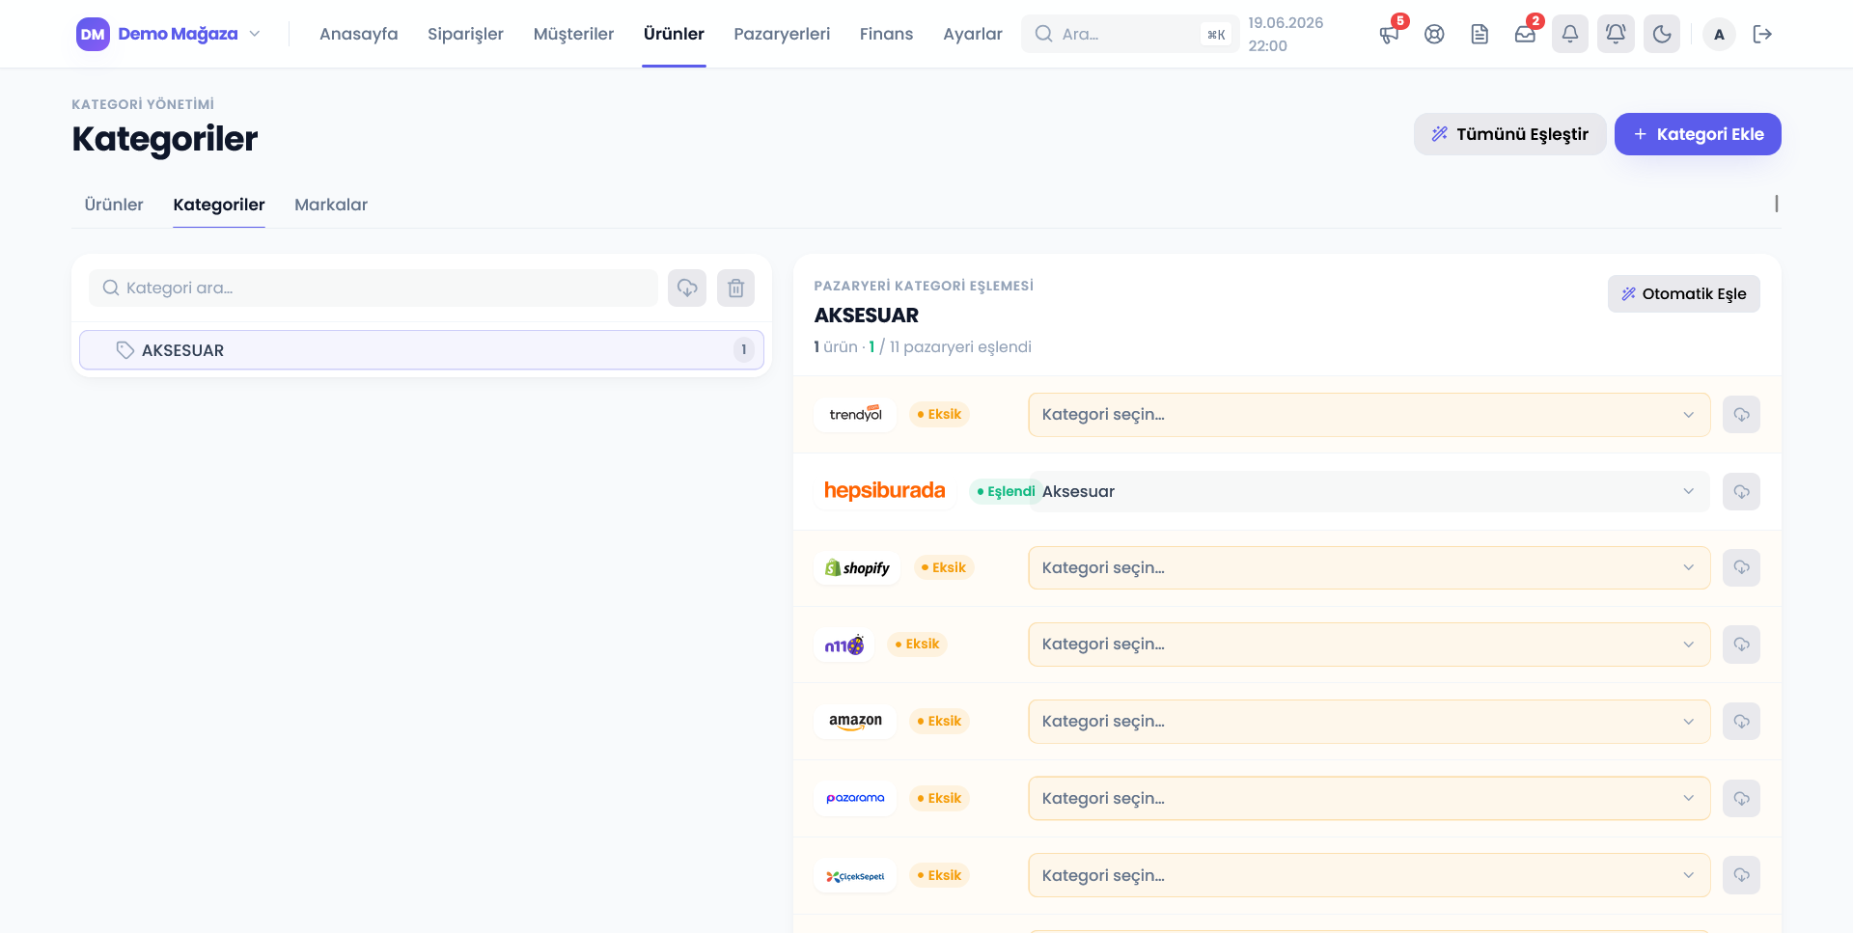1853x933 pixels.
Task: Open the n11 category select dropdown
Action: click(1369, 645)
